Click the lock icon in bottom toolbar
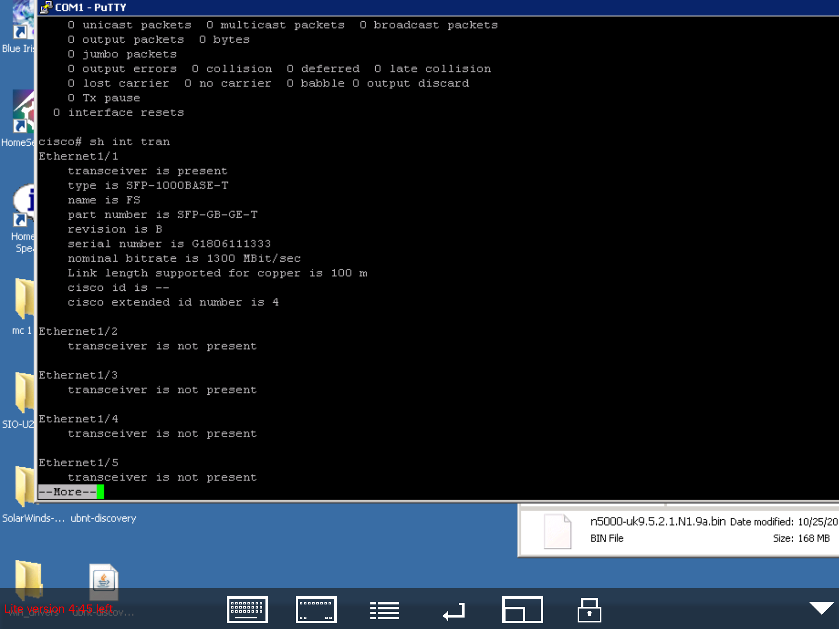The image size is (839, 629). (589, 610)
